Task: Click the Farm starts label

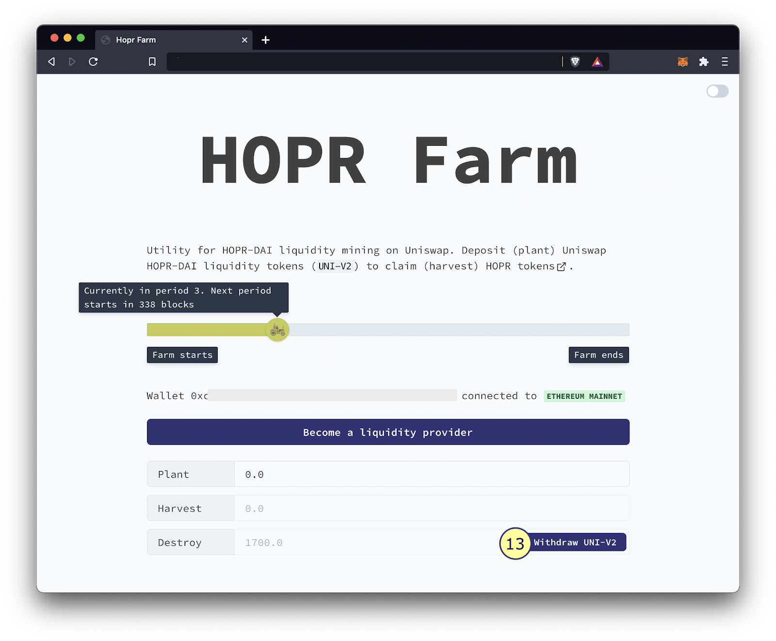Action: 182,355
